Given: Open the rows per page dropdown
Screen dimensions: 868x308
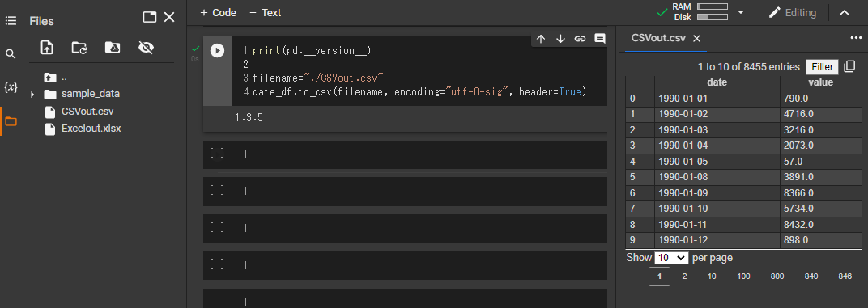Looking at the screenshot, I should coord(671,258).
